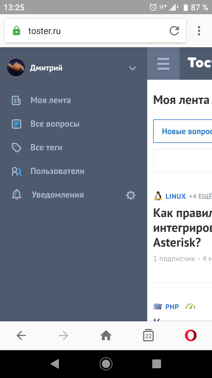Go to Пользователи list

click(x=57, y=171)
